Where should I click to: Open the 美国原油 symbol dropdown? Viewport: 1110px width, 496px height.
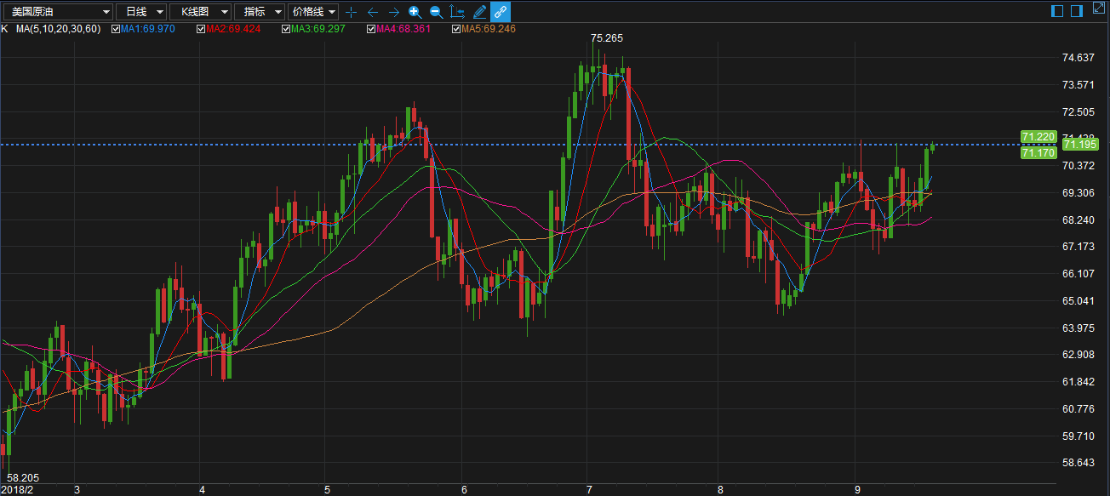click(57, 12)
